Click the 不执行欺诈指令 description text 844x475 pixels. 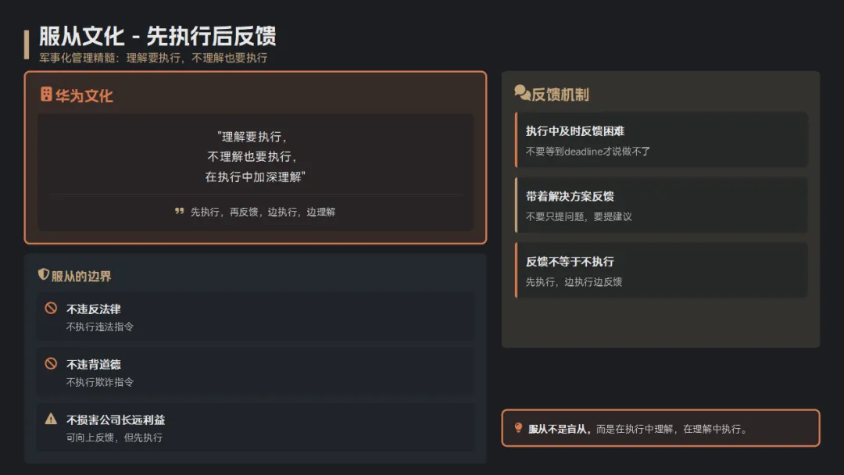pyautogui.click(x=99, y=382)
